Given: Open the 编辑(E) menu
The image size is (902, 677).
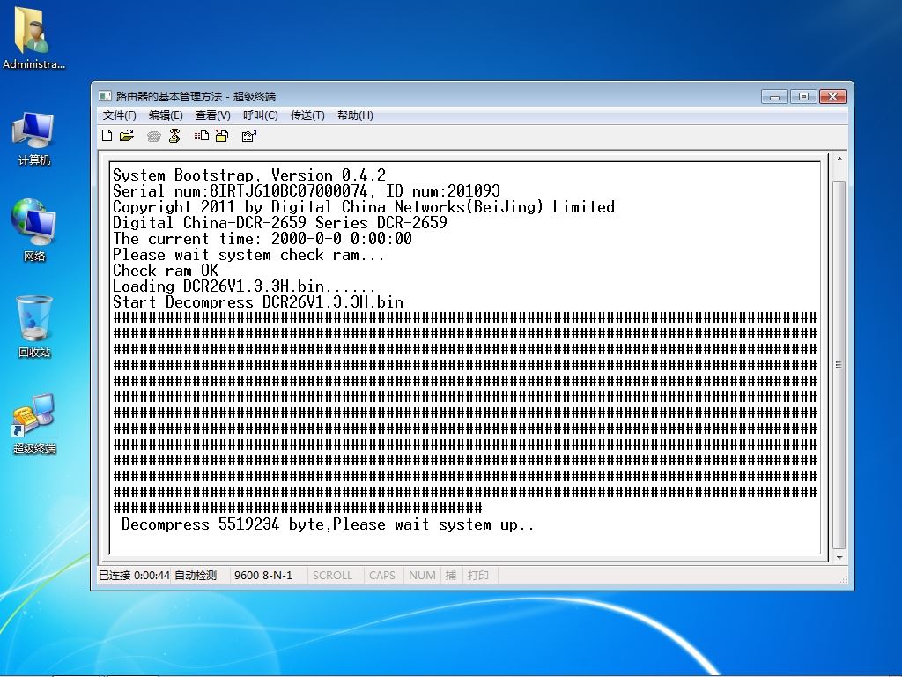Looking at the screenshot, I should click(x=166, y=115).
